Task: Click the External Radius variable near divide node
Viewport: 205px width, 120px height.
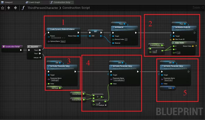Action: [x=78, y=100]
